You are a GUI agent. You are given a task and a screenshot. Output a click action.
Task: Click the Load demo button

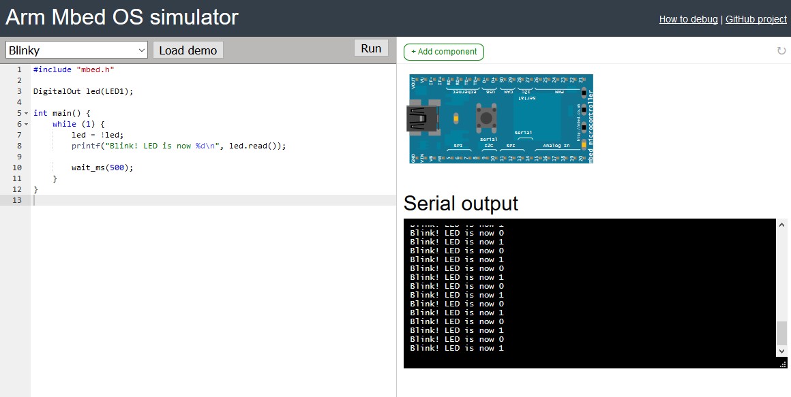(188, 50)
